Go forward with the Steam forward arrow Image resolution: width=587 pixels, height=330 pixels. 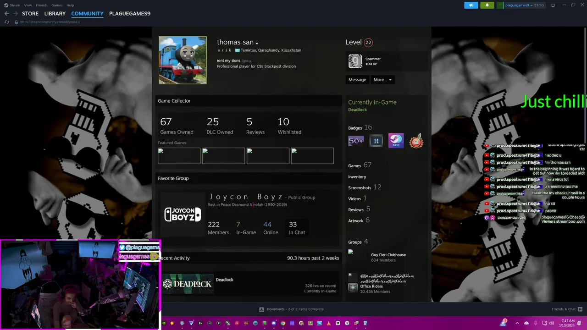[15, 14]
